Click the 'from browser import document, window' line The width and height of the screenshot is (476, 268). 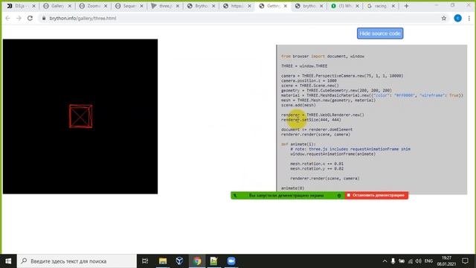323,57
